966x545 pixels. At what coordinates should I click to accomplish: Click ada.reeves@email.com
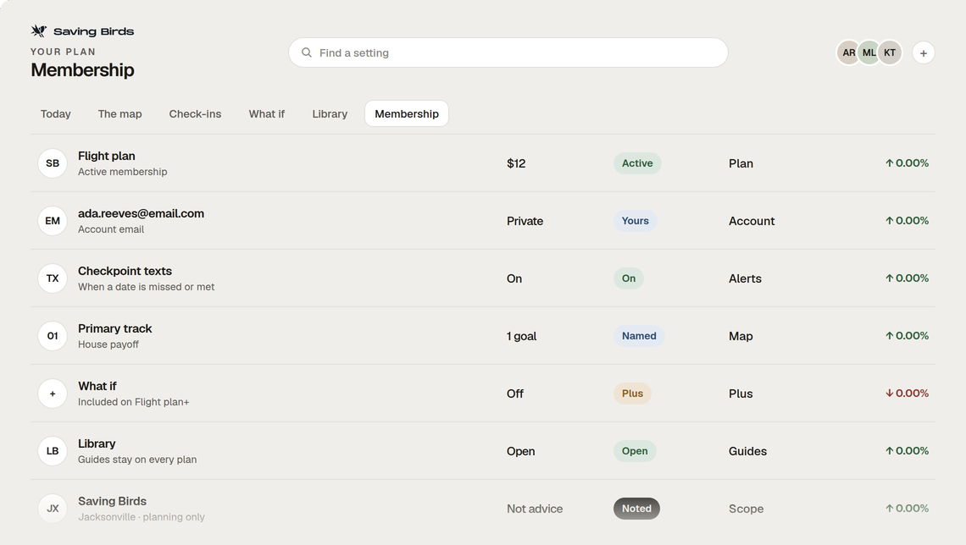(141, 213)
